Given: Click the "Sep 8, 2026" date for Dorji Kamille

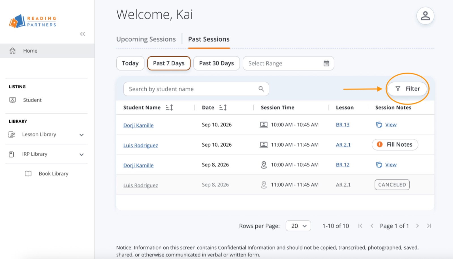Looking at the screenshot, I should (215, 165).
